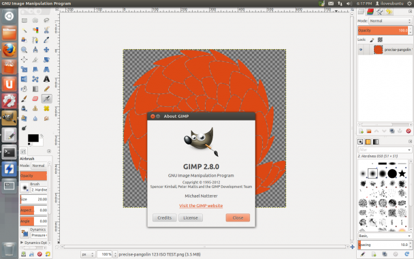Click the black foreground color swatch
This screenshot has height=259, width=414.
[33, 138]
